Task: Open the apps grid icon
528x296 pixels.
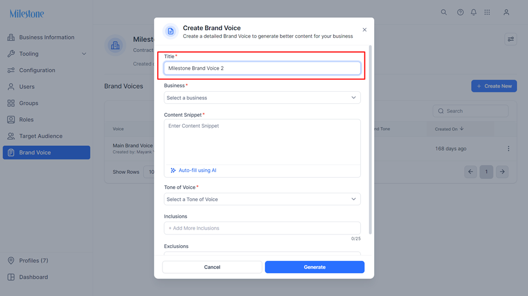Action: pyautogui.click(x=487, y=12)
